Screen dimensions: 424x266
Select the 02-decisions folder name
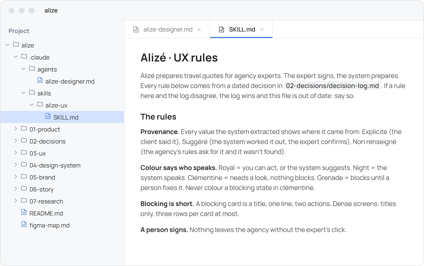pos(47,141)
